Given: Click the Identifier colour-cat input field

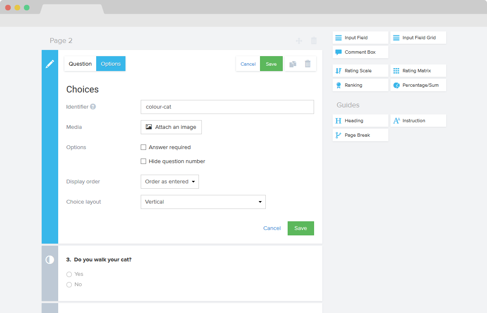Looking at the screenshot, I should 227,107.
